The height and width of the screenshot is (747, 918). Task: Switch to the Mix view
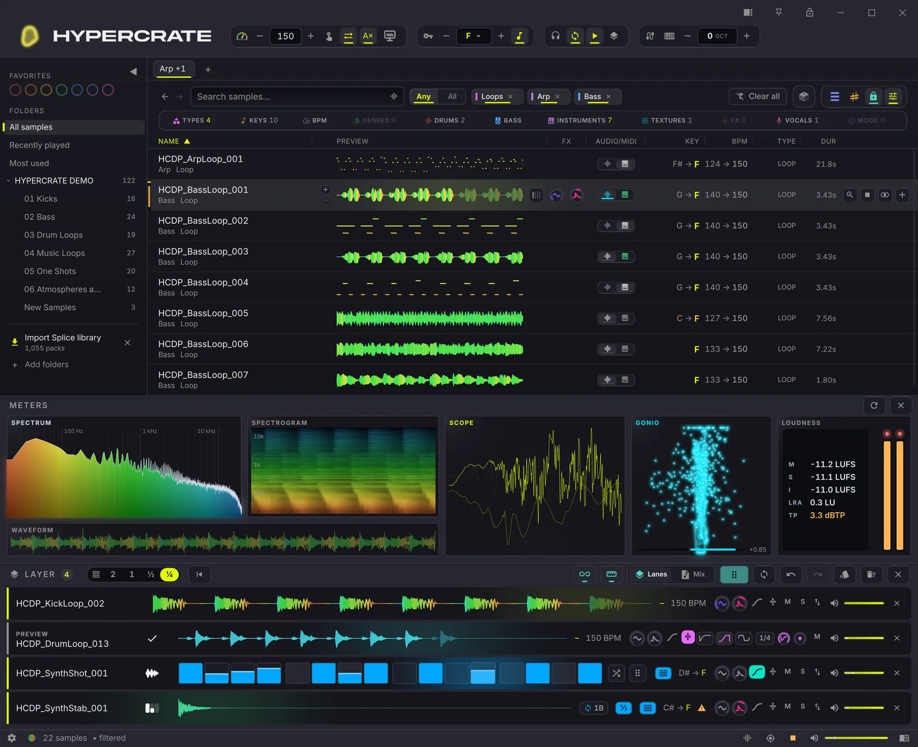pyautogui.click(x=693, y=574)
